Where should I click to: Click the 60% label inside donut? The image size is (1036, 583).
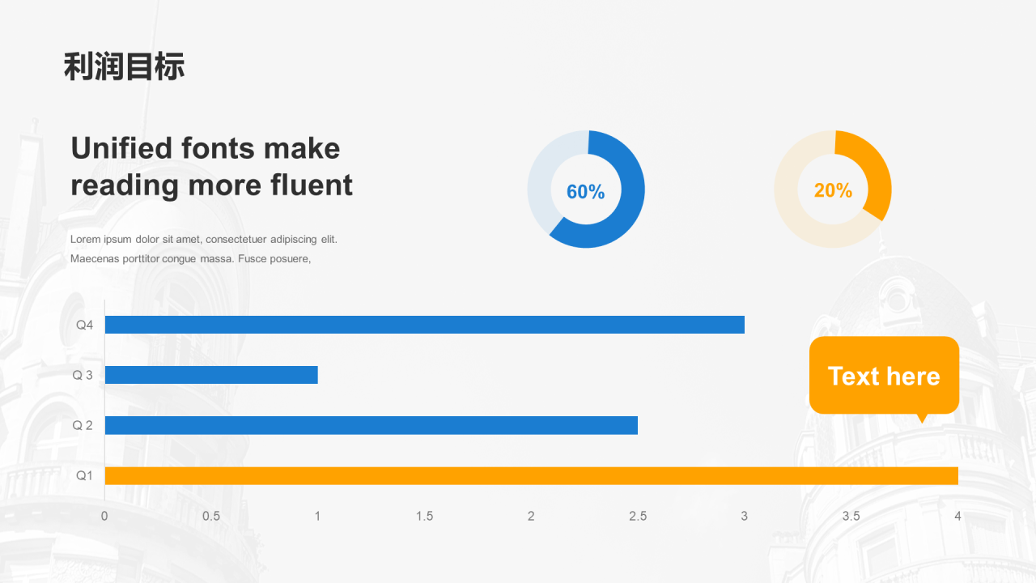[x=585, y=192]
